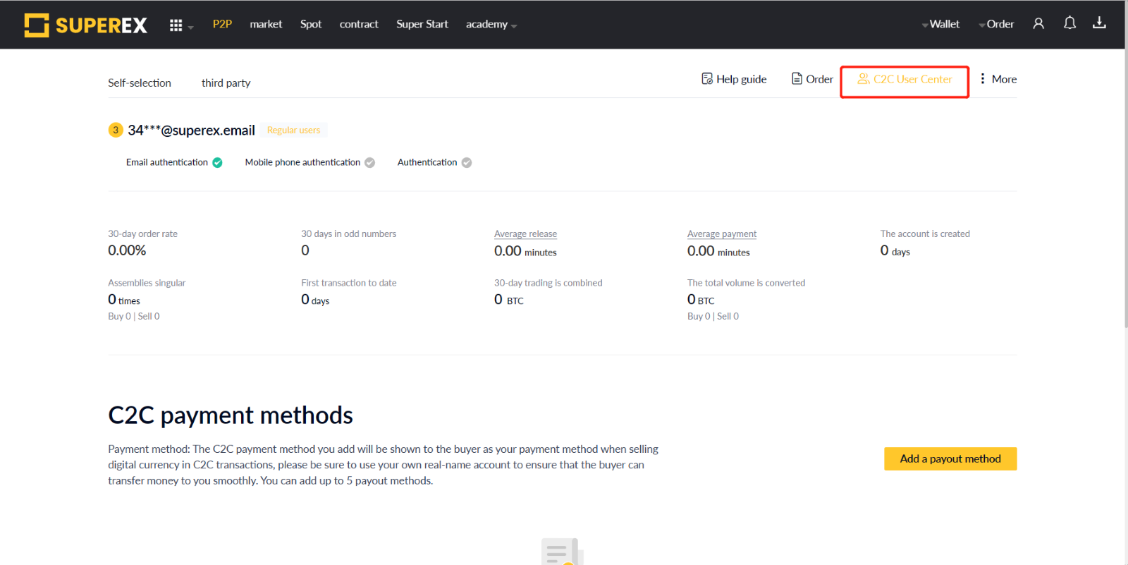Expand the apps grid dropdown arrow

[190, 28]
